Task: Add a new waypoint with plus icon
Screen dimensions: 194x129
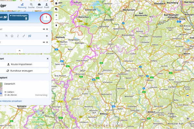Action: (47, 36)
